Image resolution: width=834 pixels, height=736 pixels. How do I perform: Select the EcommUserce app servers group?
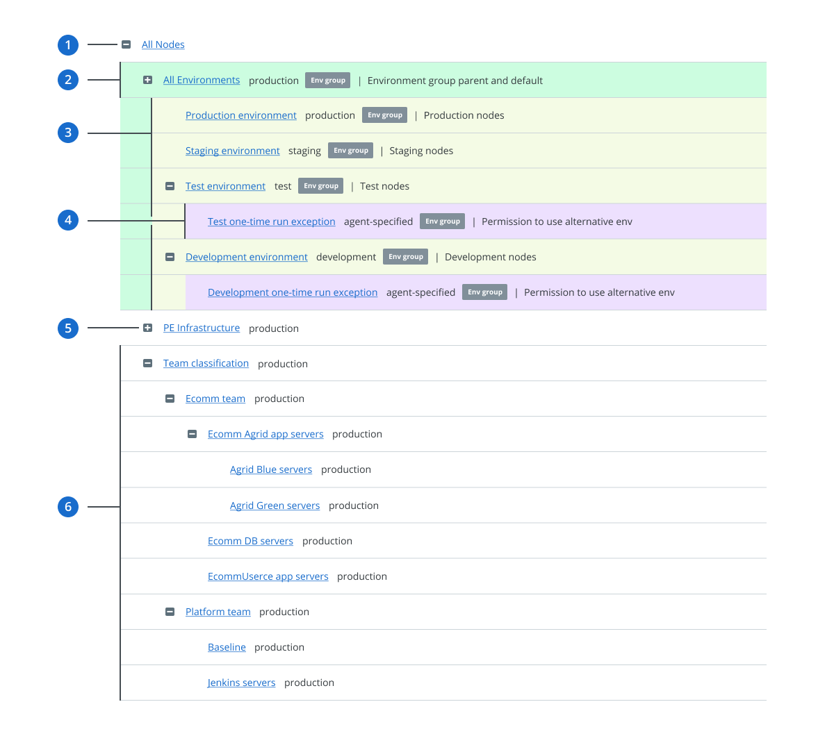268,576
